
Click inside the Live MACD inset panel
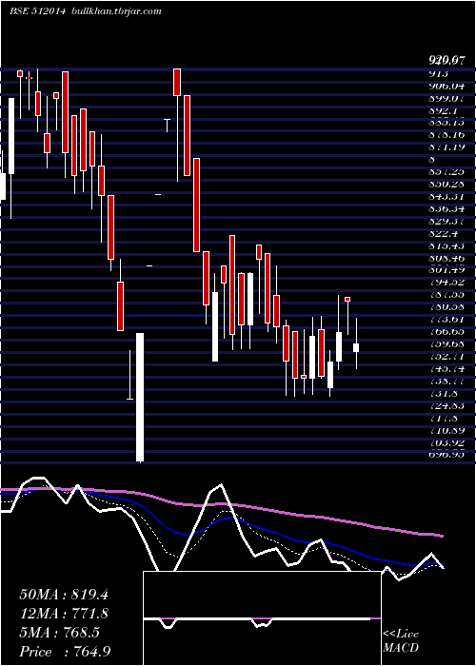pyautogui.click(x=262, y=618)
